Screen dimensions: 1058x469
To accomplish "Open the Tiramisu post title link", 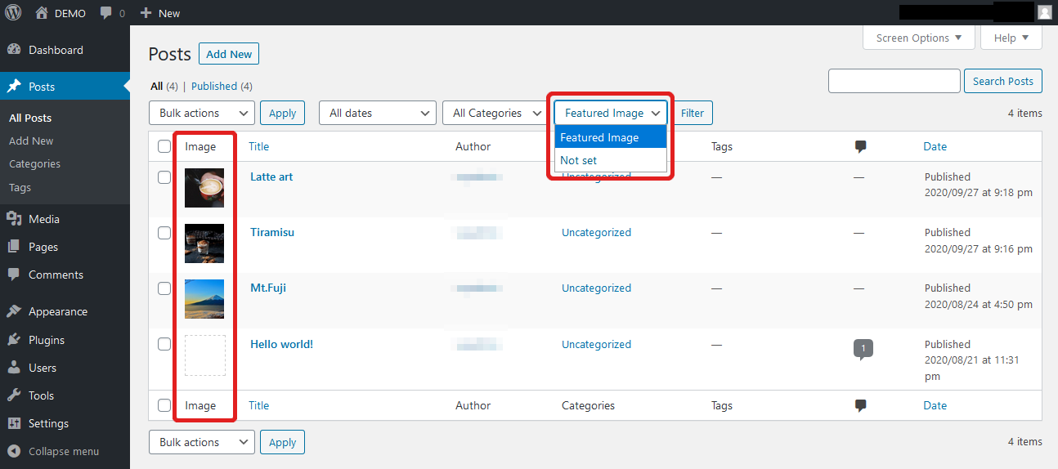I will (272, 232).
